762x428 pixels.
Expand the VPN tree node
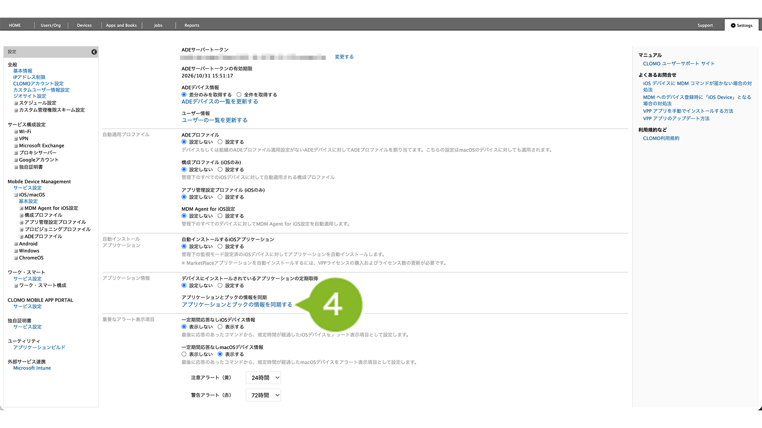tap(16, 139)
